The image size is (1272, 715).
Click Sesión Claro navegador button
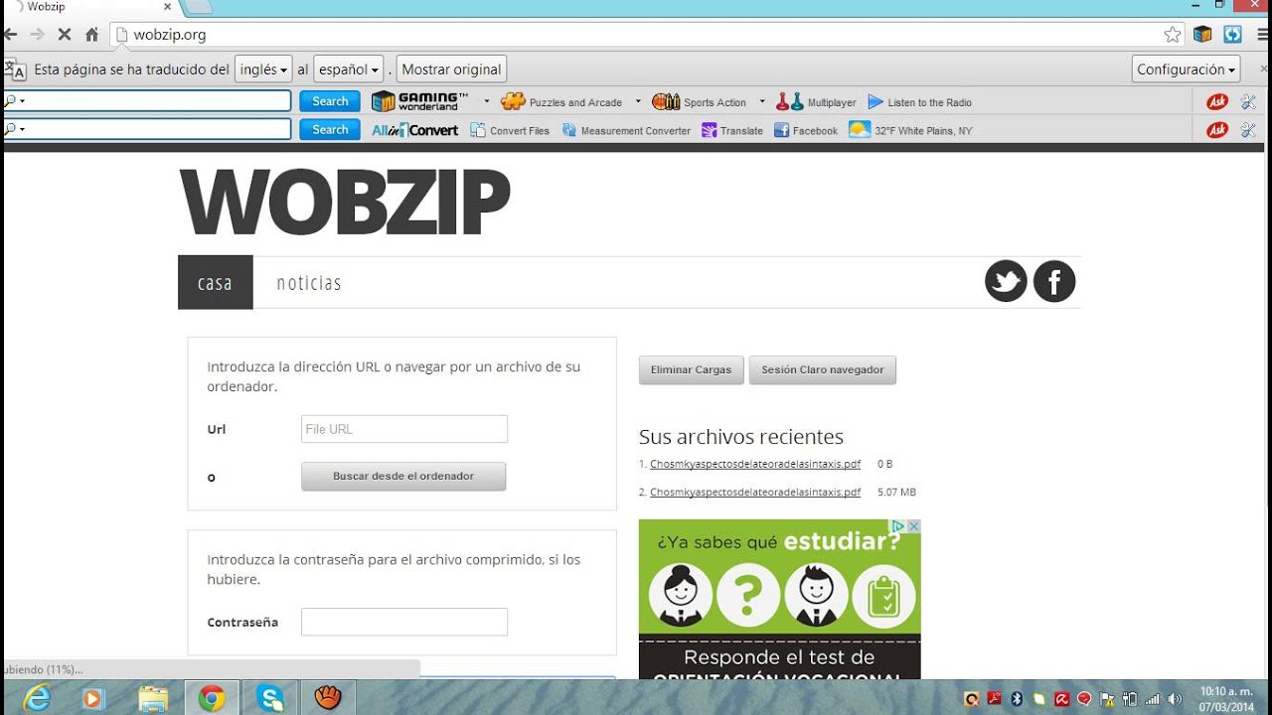823,369
